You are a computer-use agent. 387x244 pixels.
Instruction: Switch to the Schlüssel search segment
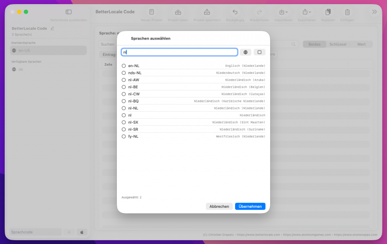[x=337, y=44]
